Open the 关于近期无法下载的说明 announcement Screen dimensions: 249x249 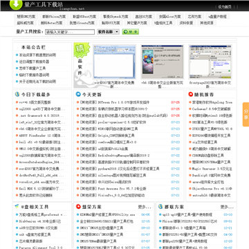click(37, 82)
